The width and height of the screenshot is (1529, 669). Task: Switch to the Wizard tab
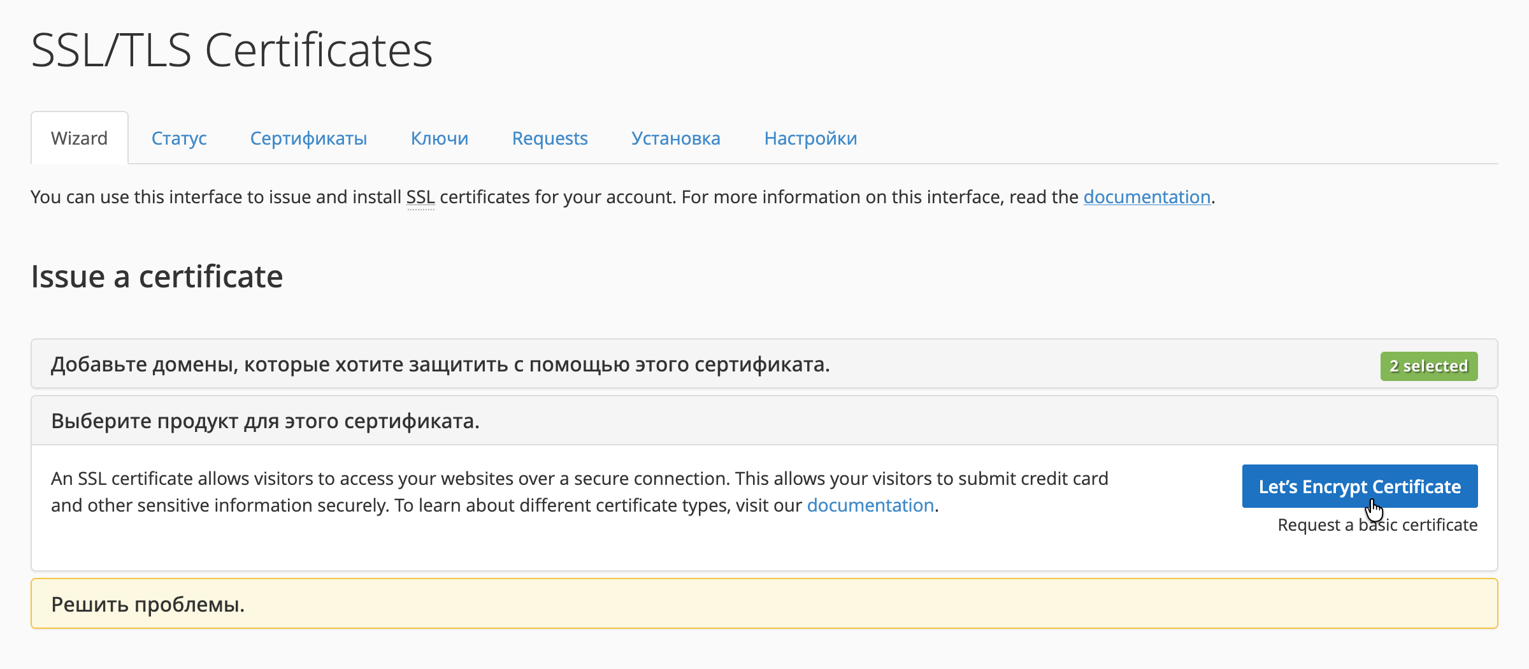pos(79,137)
